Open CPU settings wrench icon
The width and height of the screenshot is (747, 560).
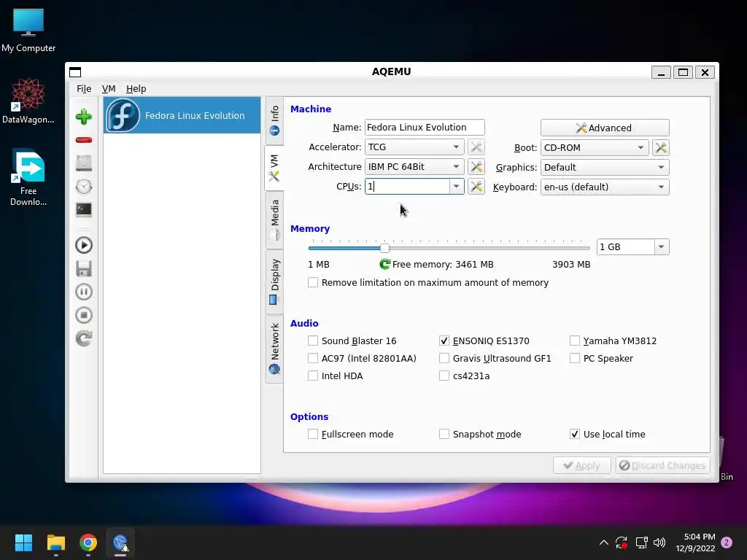coord(476,186)
